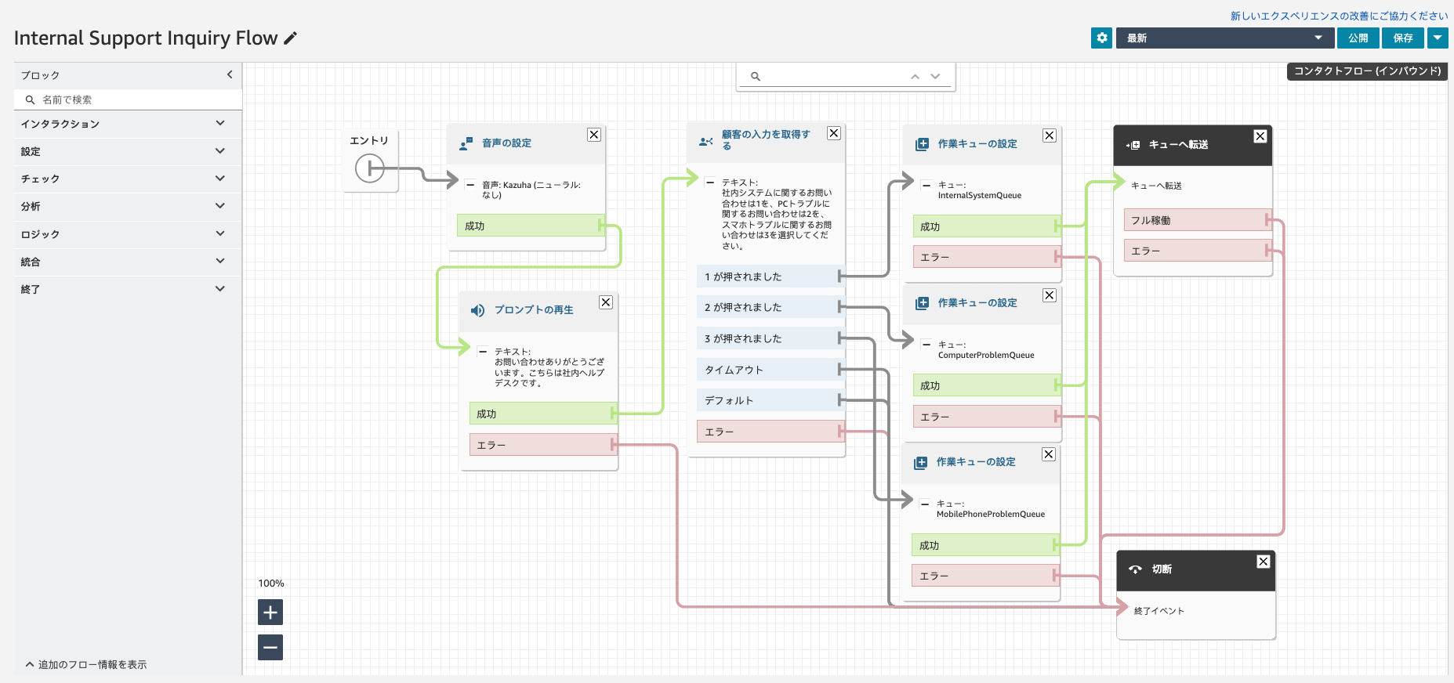The image size is (1454, 683).
Task: Go to previous search result arrow
Action: (915, 77)
